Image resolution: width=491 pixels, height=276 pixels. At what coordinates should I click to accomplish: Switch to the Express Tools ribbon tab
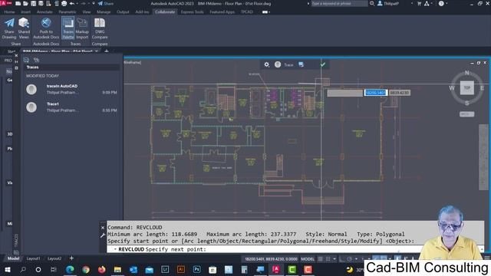coord(193,12)
